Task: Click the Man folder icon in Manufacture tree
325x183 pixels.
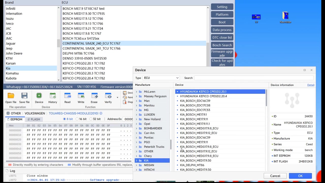Action: pos(140,101)
